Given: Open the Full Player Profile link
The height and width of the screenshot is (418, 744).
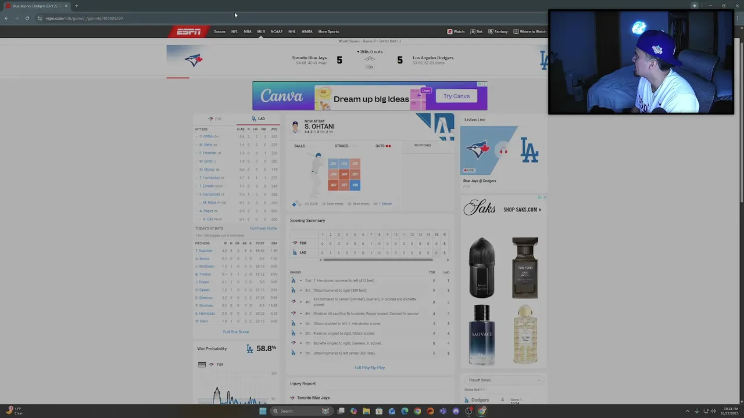Looking at the screenshot, I should pos(263,228).
